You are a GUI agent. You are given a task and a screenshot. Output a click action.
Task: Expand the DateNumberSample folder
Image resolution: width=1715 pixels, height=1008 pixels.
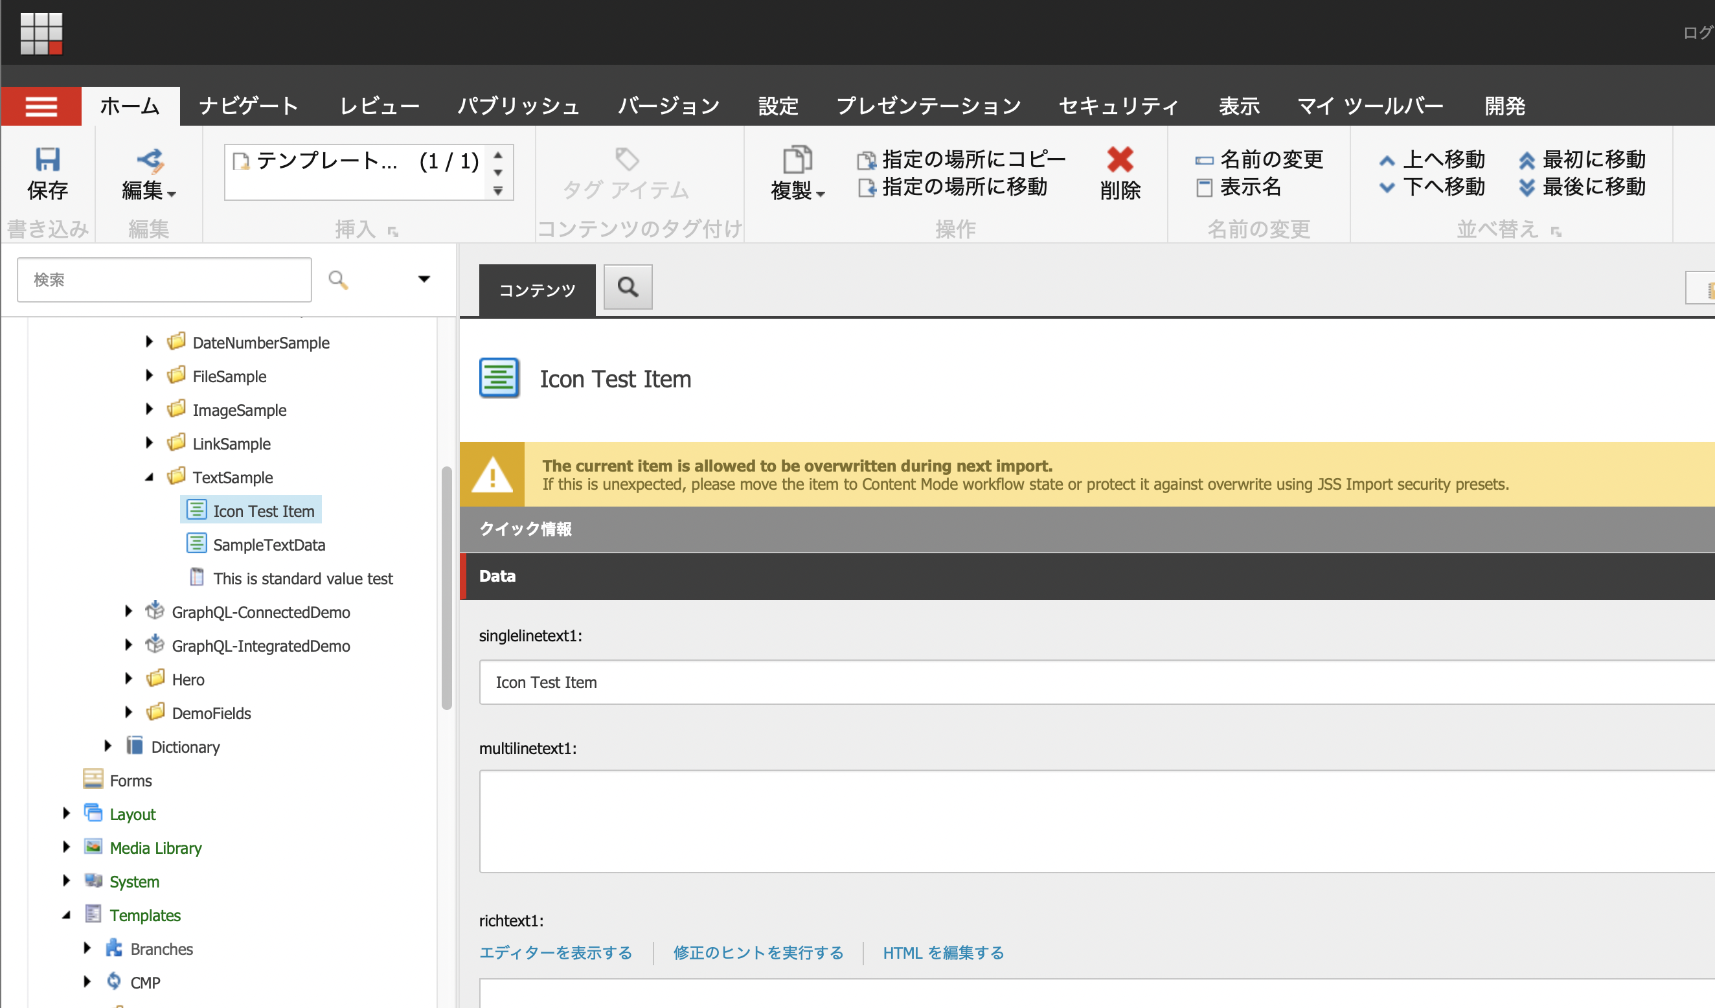point(149,341)
